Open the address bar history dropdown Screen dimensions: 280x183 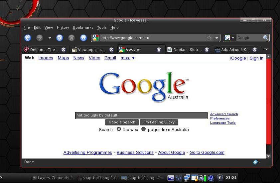pyautogui.click(x=216, y=38)
